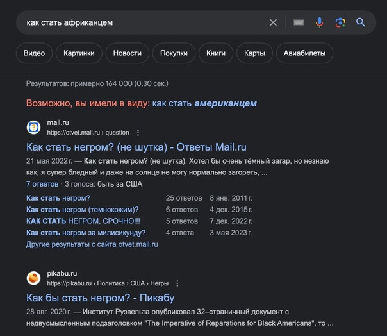Click '8 янв. 2011 г.' date cell
This screenshot has height=336, width=387.
(231, 198)
